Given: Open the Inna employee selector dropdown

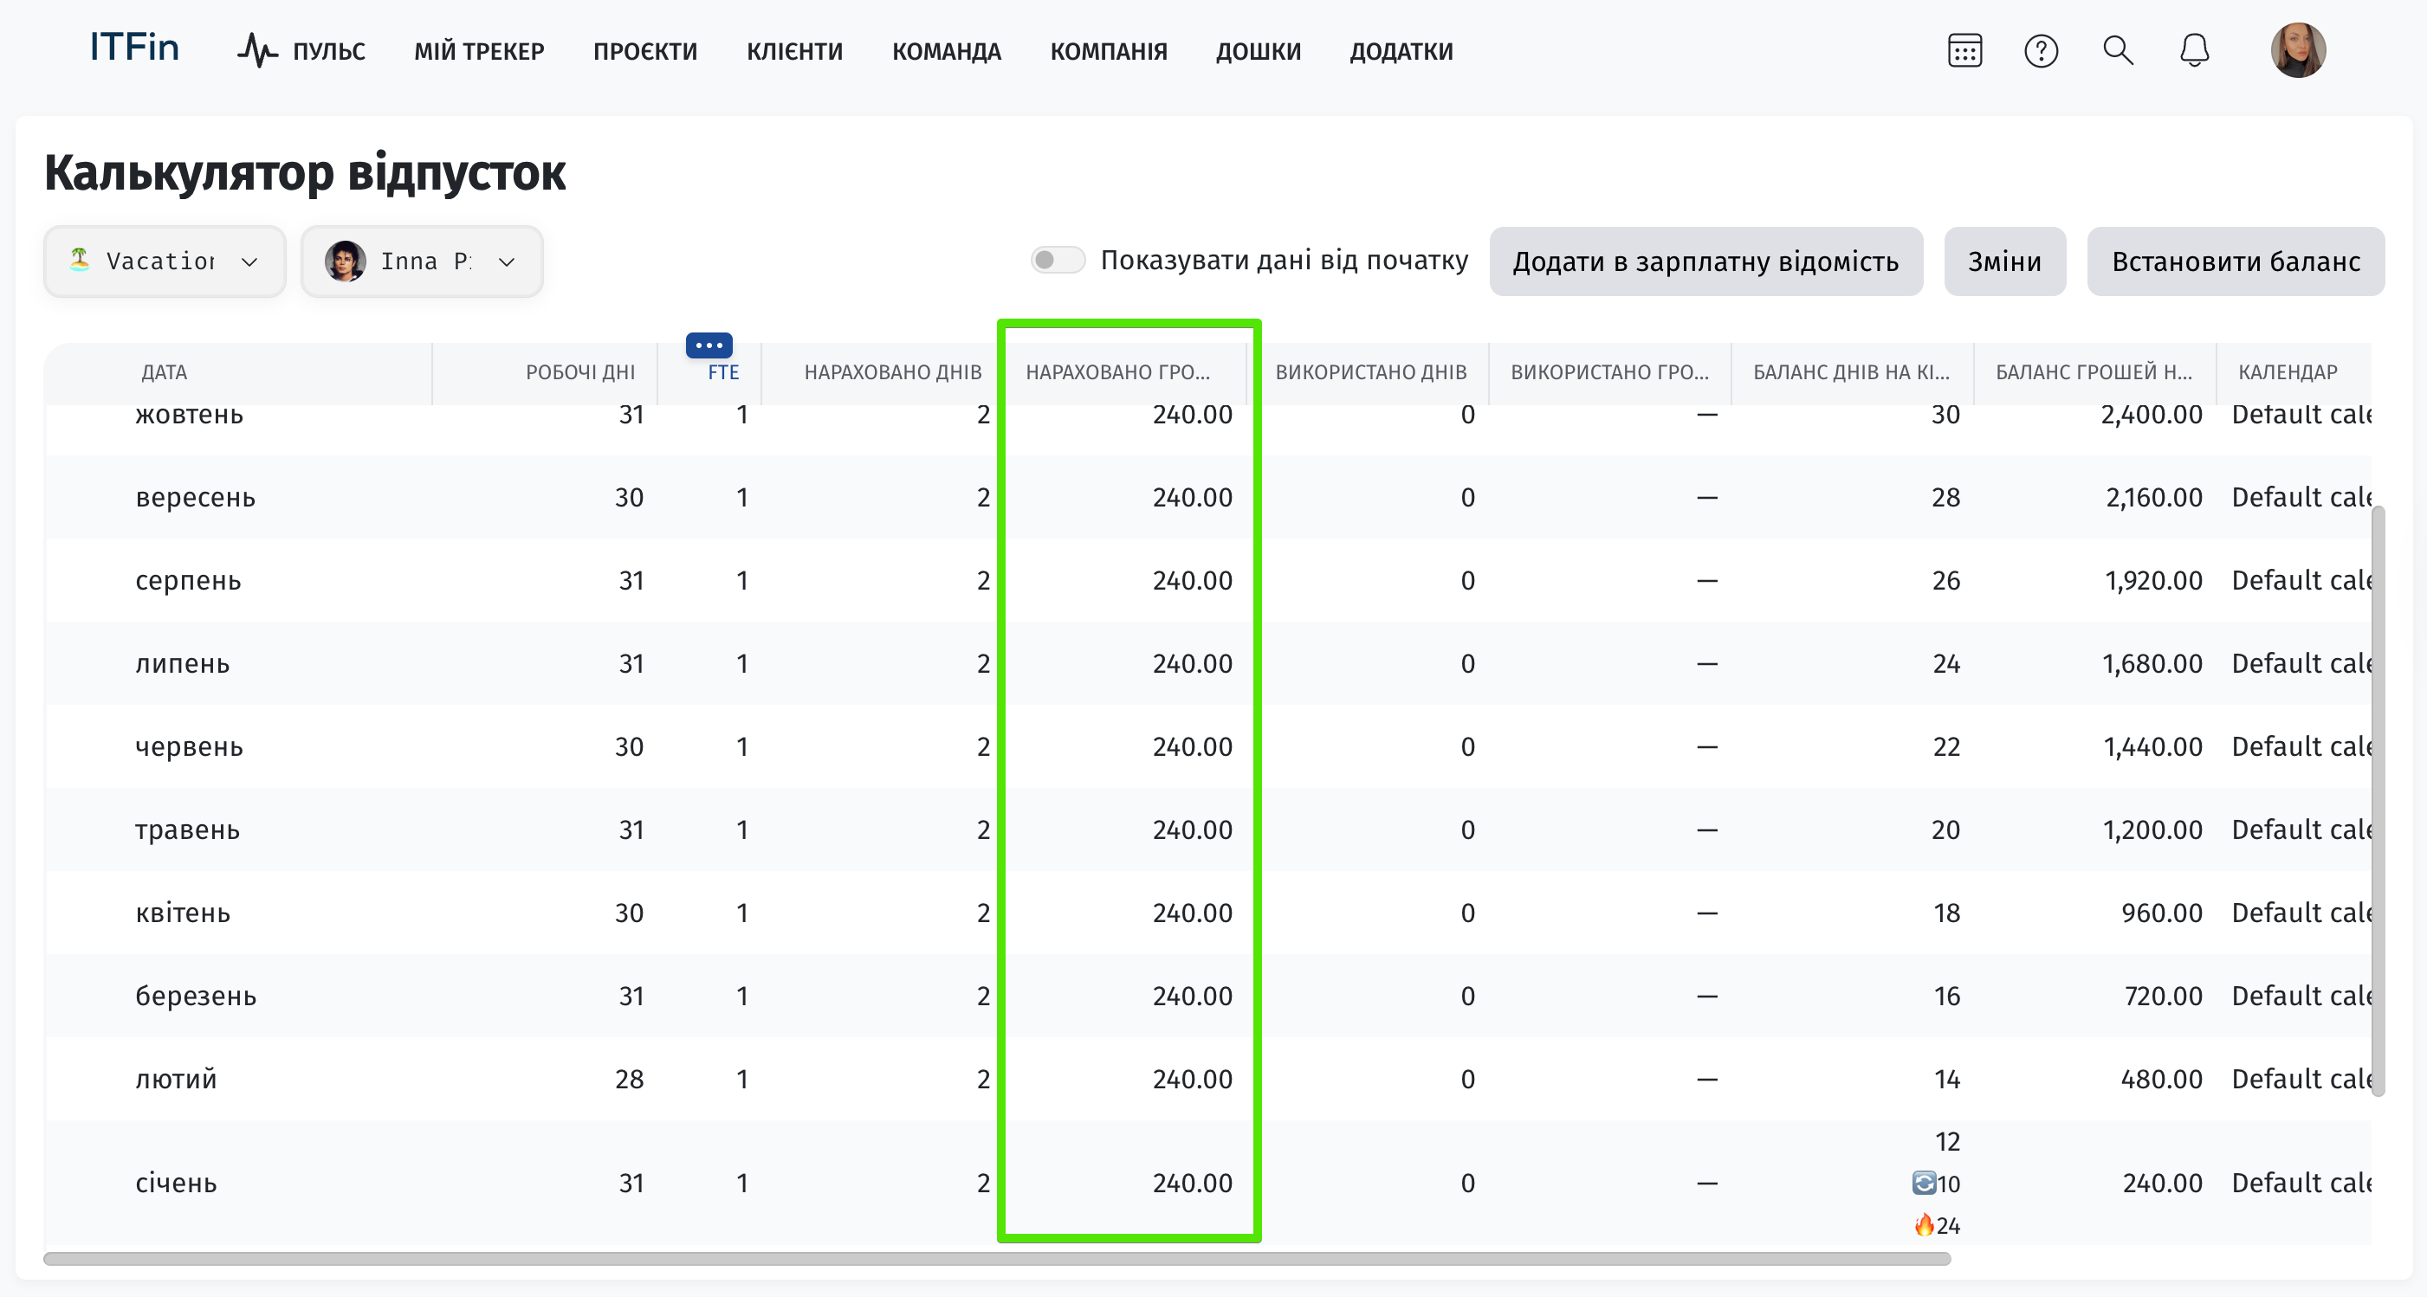Looking at the screenshot, I should [x=422, y=261].
